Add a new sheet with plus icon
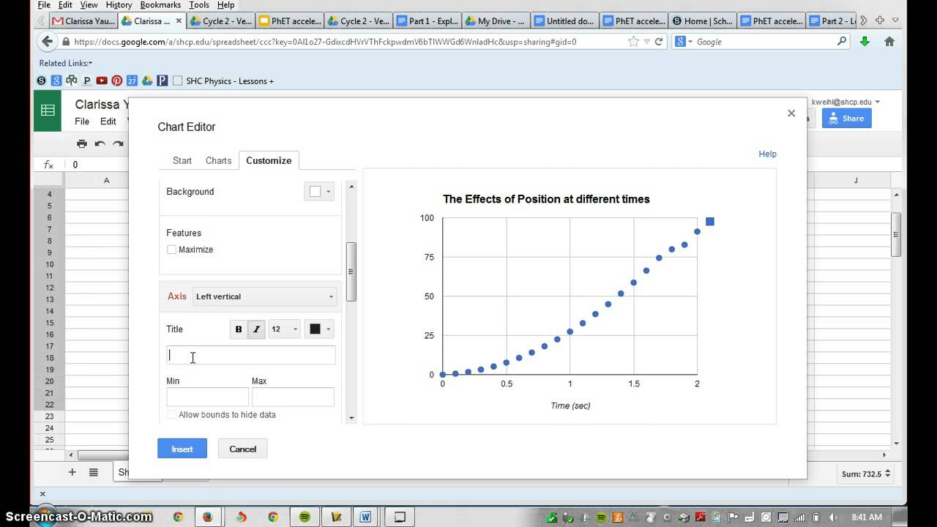Screen dimensions: 937x527 (x=72, y=472)
